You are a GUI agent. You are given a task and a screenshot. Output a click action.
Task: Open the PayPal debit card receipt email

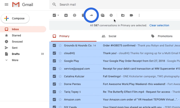(115, 68)
